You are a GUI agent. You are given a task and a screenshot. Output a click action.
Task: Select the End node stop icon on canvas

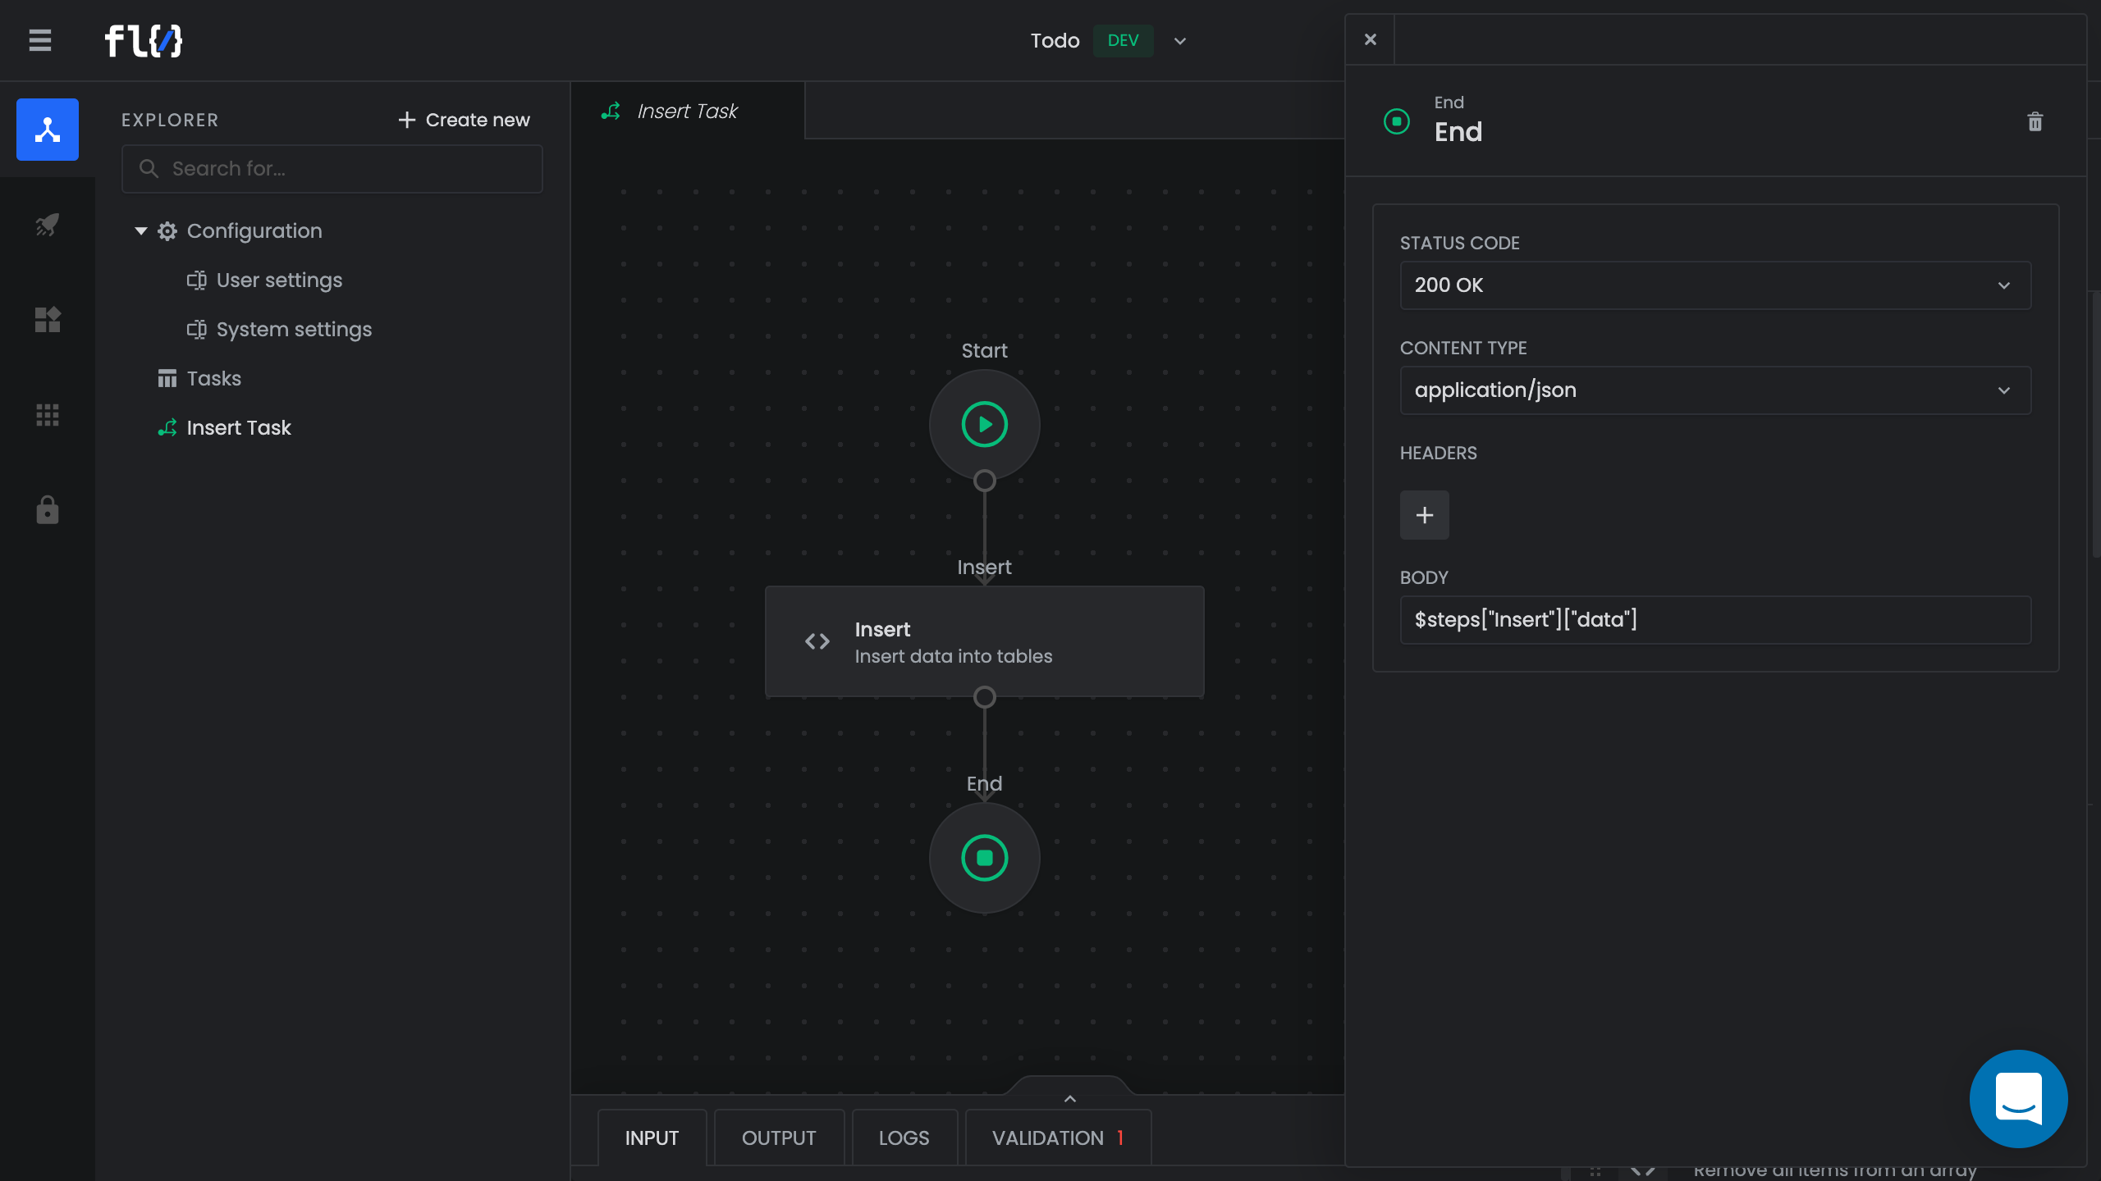[x=985, y=858]
